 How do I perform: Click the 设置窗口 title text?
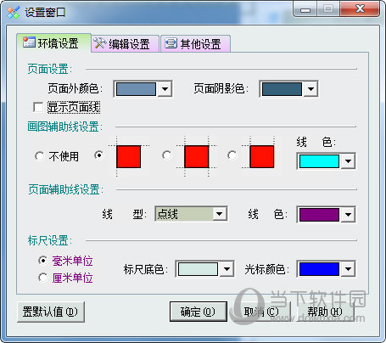(x=45, y=12)
